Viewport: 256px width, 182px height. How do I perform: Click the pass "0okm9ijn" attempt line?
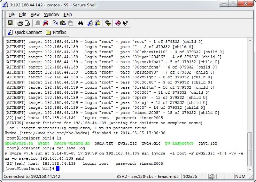(x=108, y=77)
